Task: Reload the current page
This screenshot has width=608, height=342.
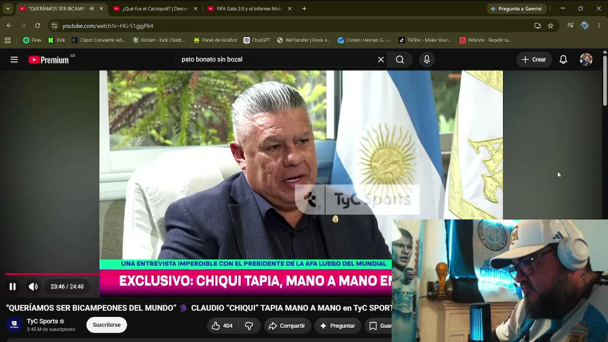Action: (x=38, y=26)
